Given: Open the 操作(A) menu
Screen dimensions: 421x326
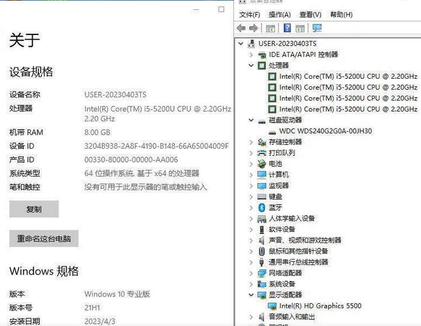Looking at the screenshot, I should [x=280, y=15].
